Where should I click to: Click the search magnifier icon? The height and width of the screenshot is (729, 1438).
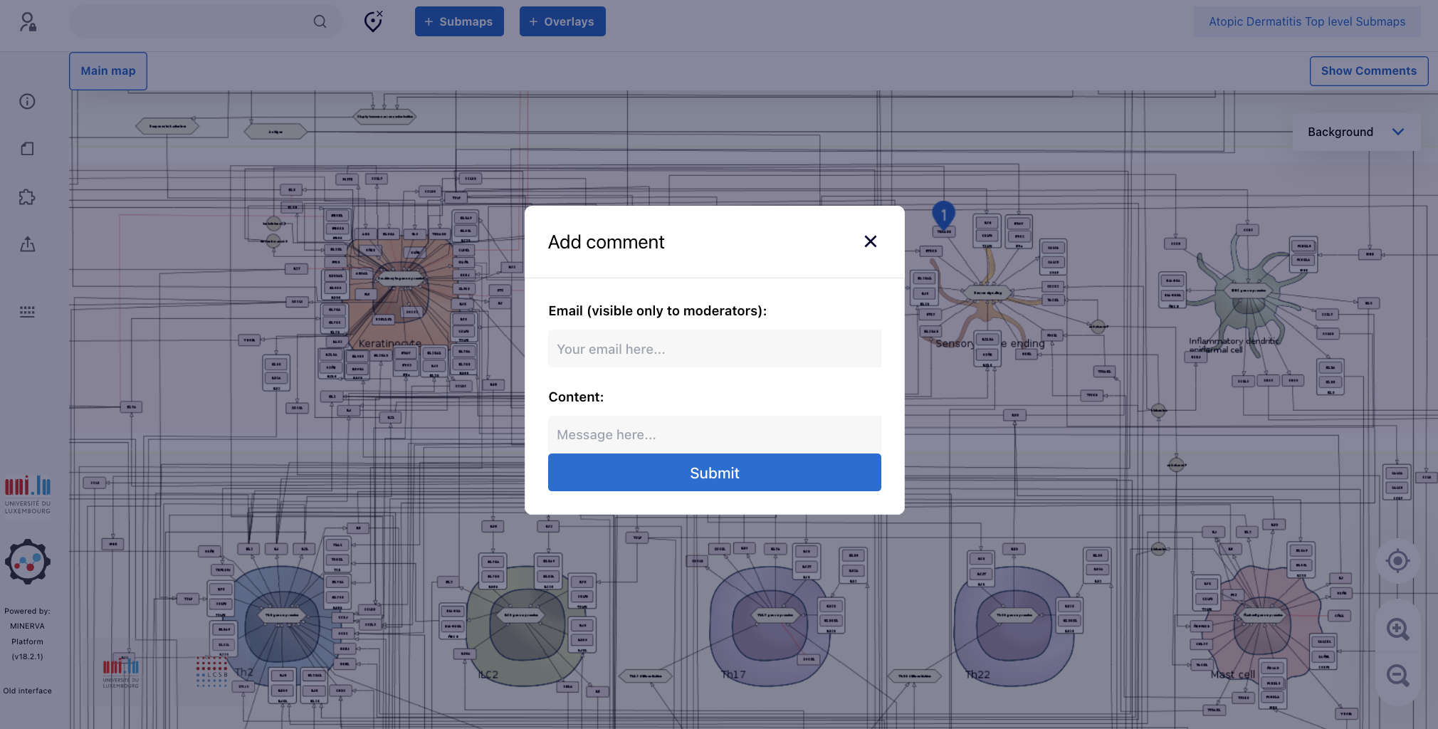click(x=320, y=21)
